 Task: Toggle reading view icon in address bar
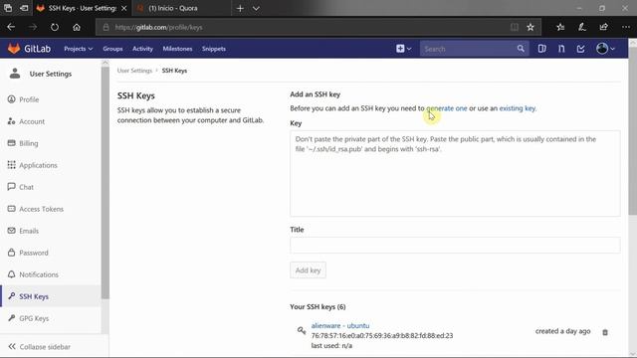click(x=515, y=27)
